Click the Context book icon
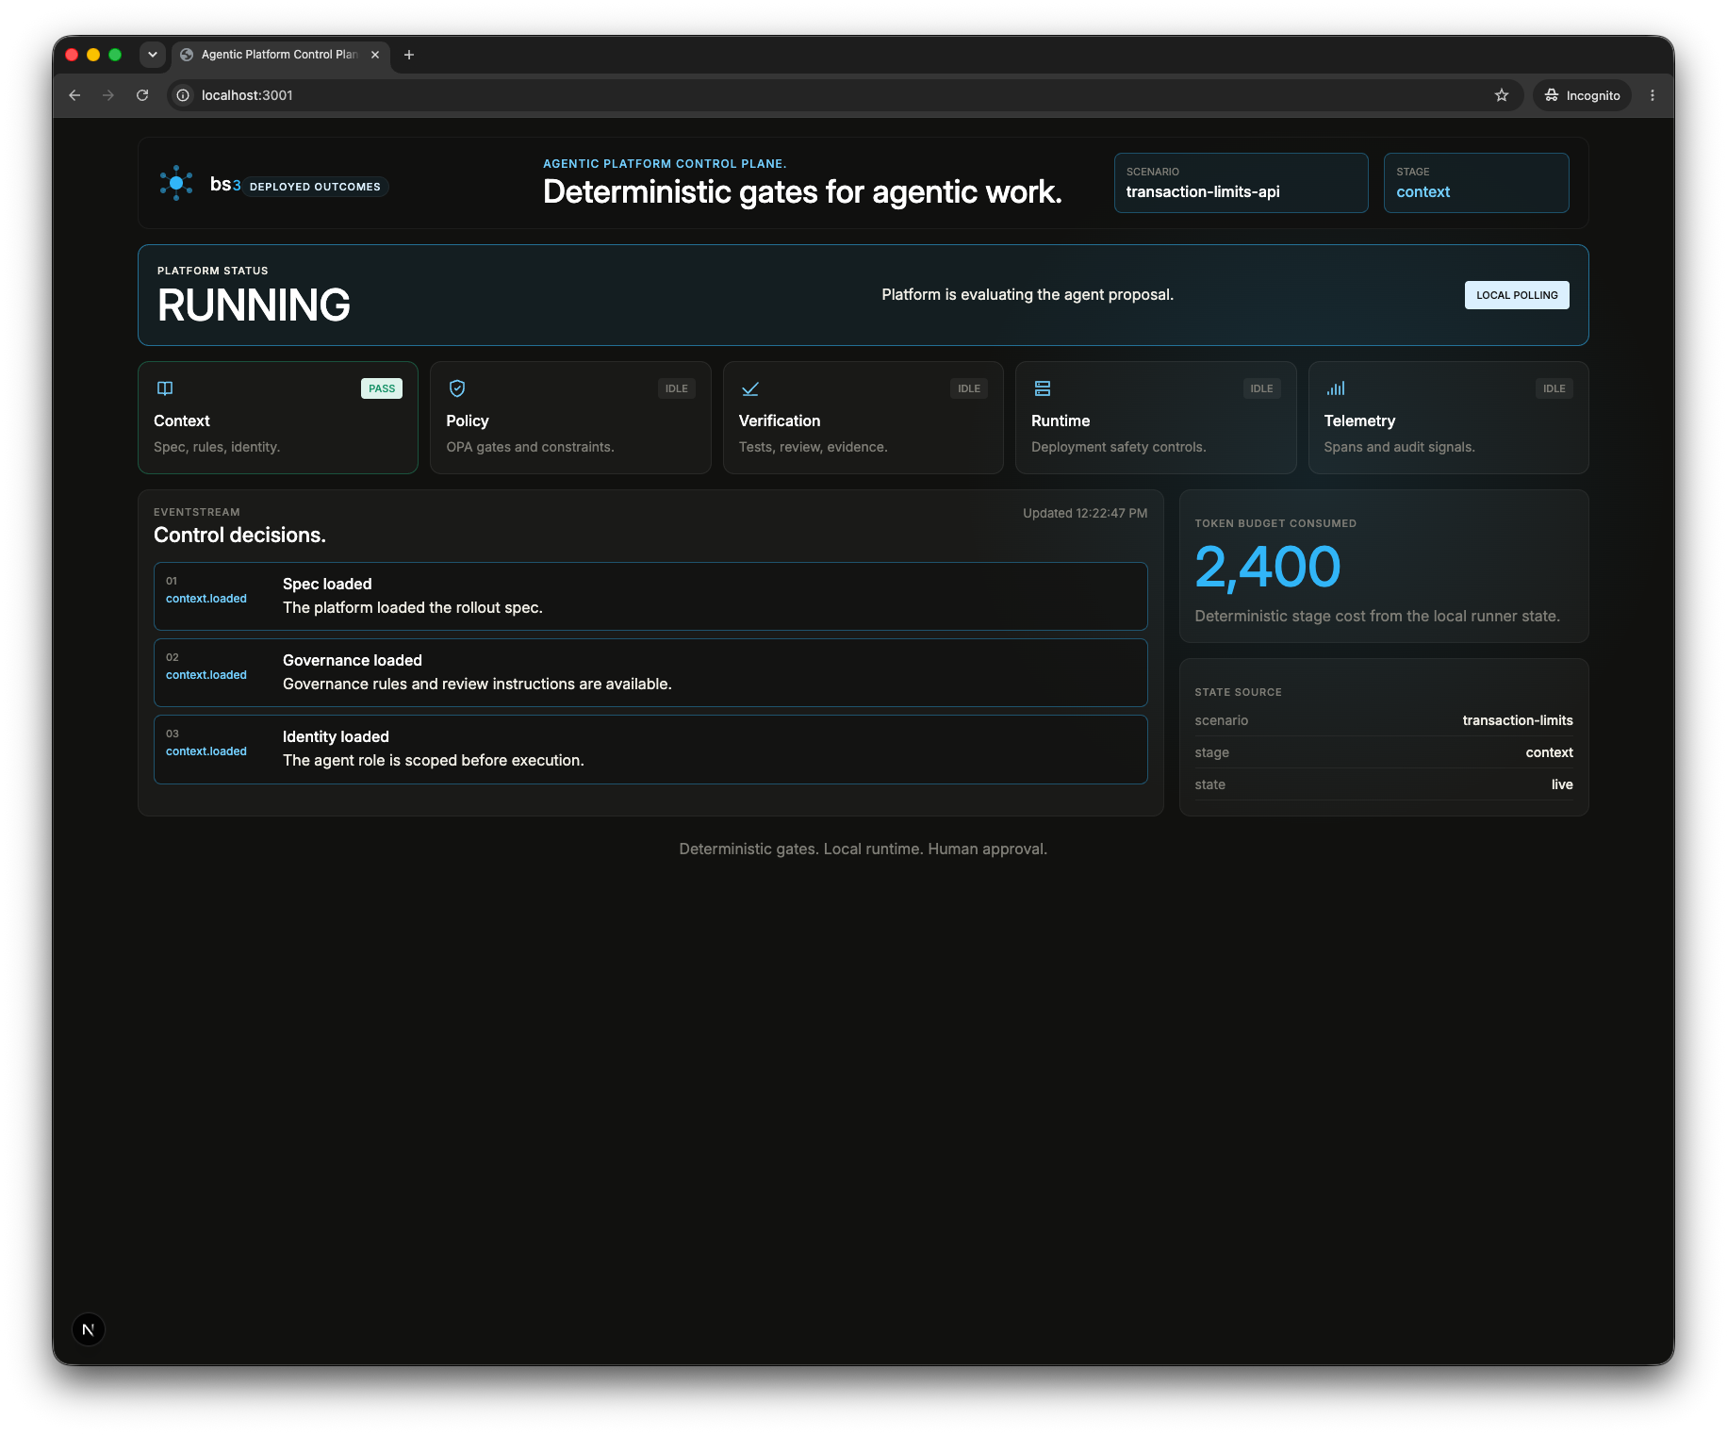Image resolution: width=1727 pixels, height=1435 pixels. (x=165, y=388)
